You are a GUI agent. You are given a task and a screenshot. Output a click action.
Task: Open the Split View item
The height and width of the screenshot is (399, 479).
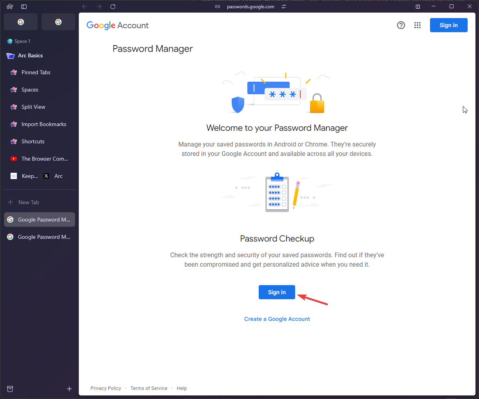coord(40,107)
